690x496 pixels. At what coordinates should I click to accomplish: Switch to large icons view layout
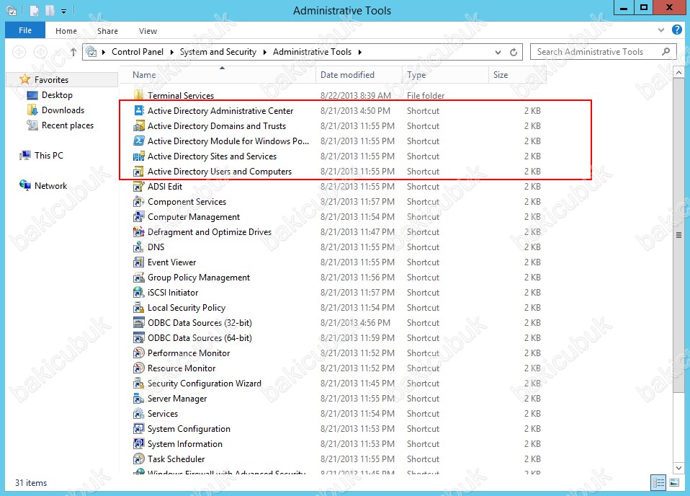point(674,483)
